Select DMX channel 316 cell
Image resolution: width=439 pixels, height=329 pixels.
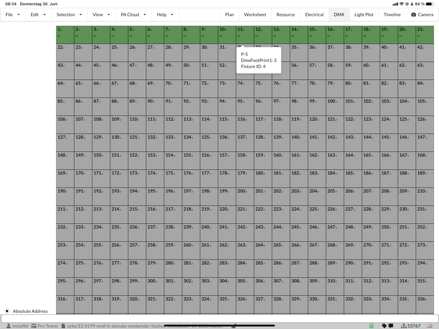click(x=65, y=304)
